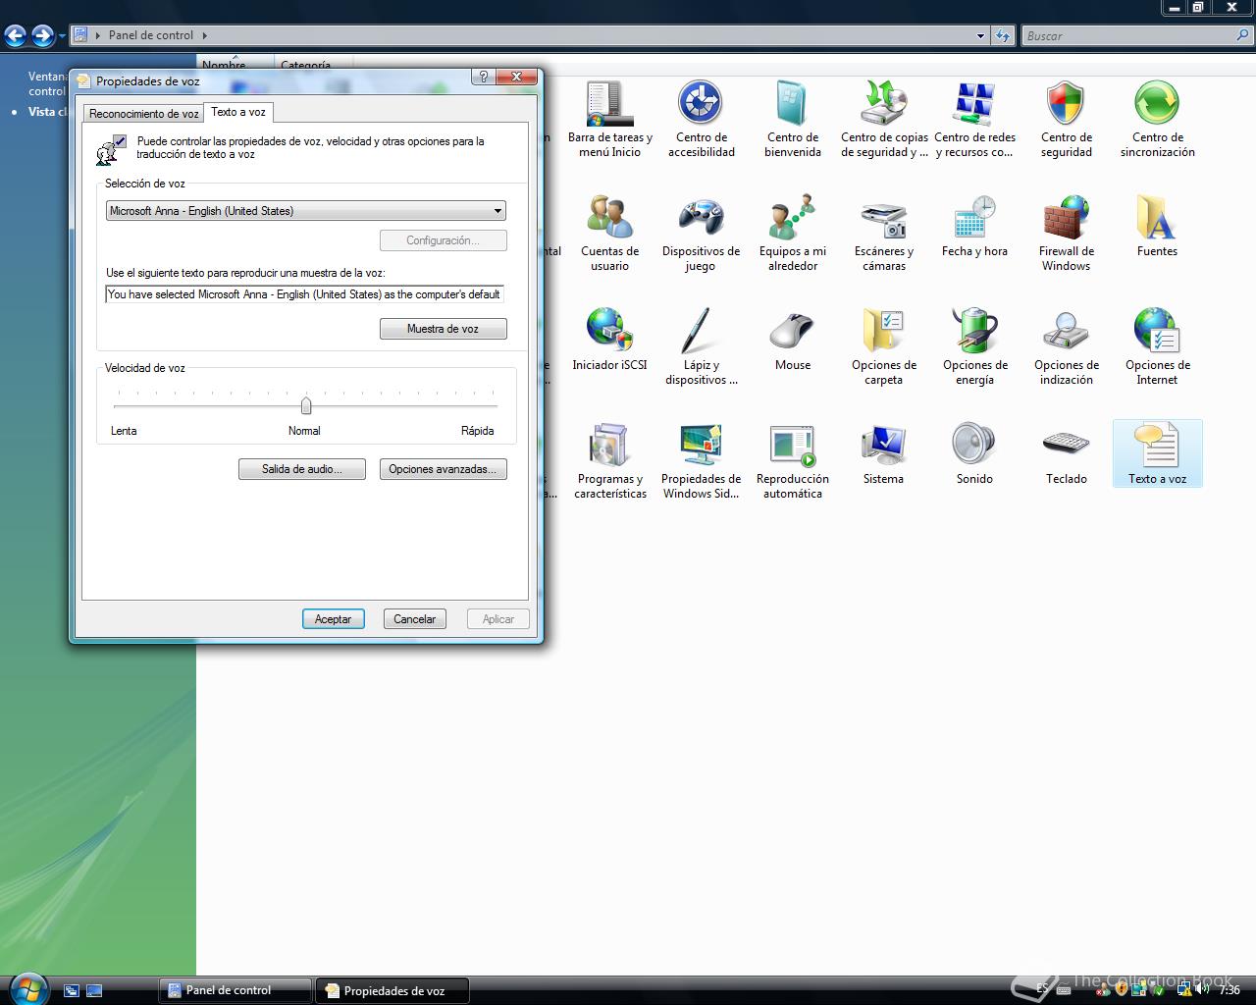Click the help question mark button in dialog
This screenshot has height=1005, width=1256.
pos(482,77)
